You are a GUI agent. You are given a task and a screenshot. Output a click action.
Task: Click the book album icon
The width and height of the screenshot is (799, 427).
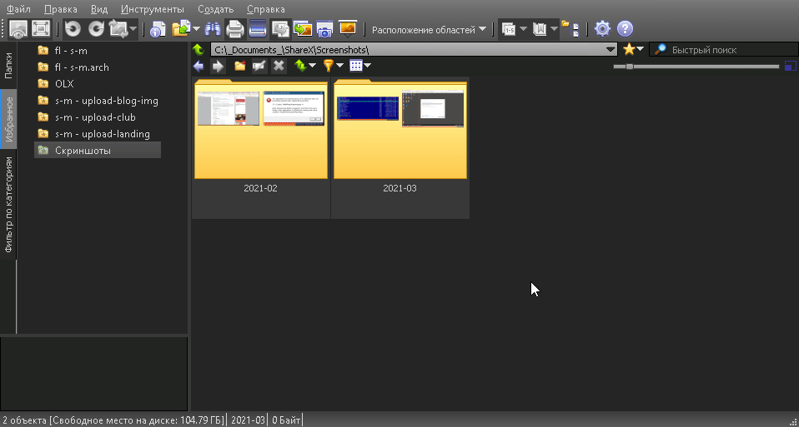[539, 29]
